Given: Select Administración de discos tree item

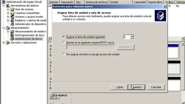Looking at the screenshot, I should (x=29, y=39).
